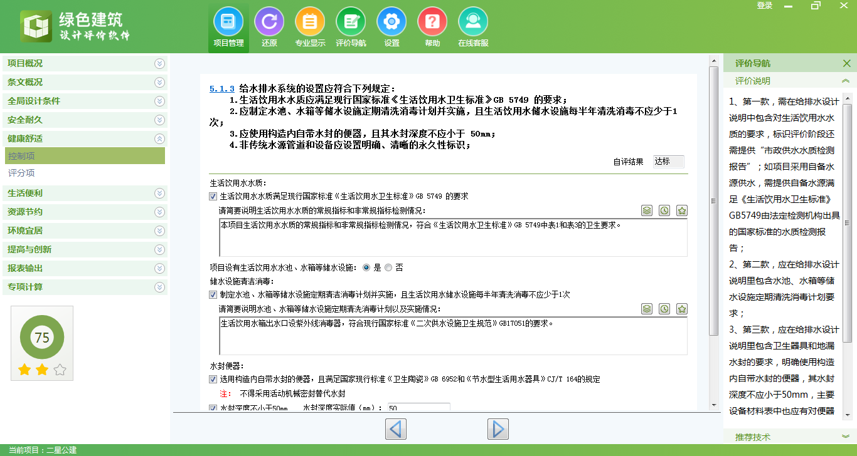Screen dimensions: 857x456
Task: Click main content scroll up arrow
Action: click(x=713, y=60)
